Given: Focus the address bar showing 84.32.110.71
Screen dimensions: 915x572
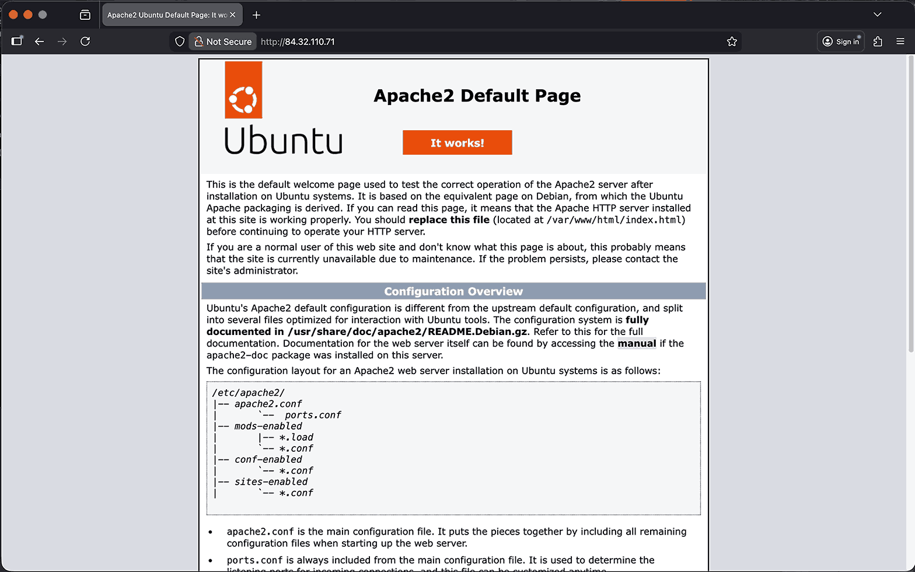Looking at the screenshot, I should click(467, 41).
